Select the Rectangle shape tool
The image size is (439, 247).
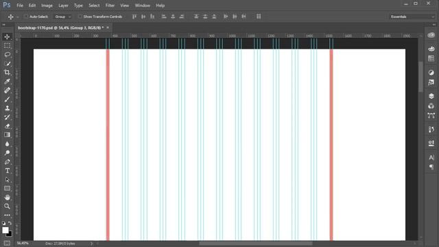8,189
